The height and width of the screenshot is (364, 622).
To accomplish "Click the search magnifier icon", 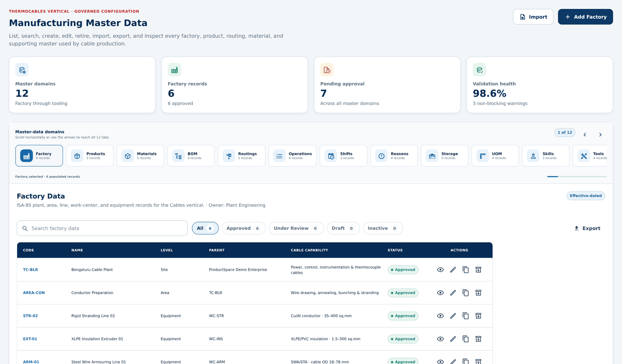I will click(25, 228).
